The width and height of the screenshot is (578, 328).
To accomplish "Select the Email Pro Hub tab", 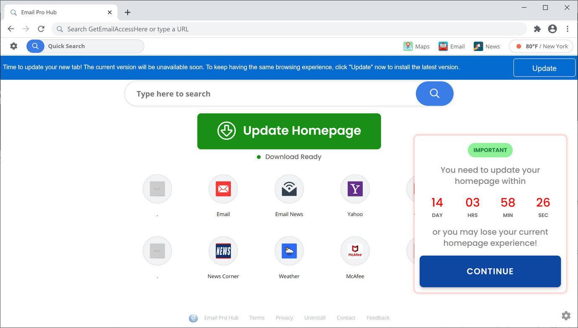I will [x=61, y=12].
